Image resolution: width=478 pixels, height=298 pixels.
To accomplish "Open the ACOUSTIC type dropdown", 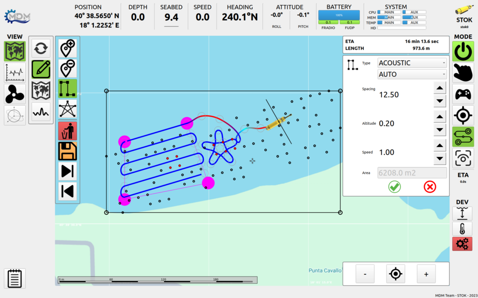I will pos(412,63).
